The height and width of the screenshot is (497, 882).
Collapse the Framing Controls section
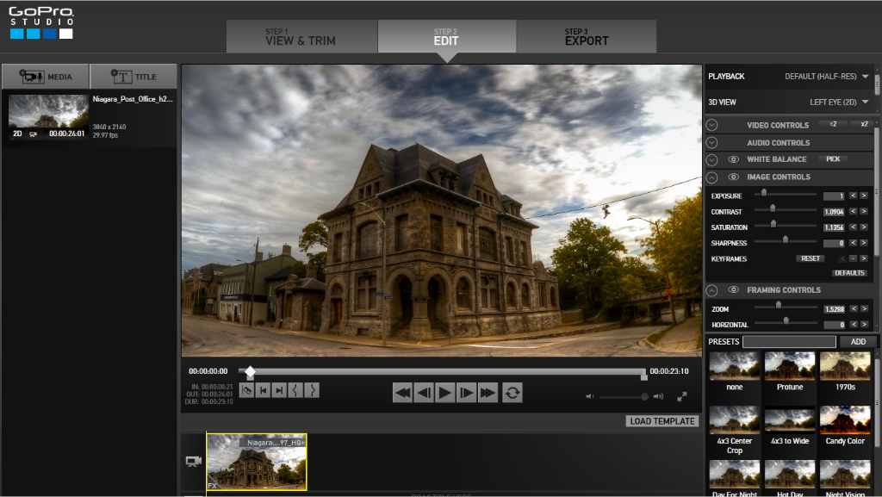[x=712, y=290]
